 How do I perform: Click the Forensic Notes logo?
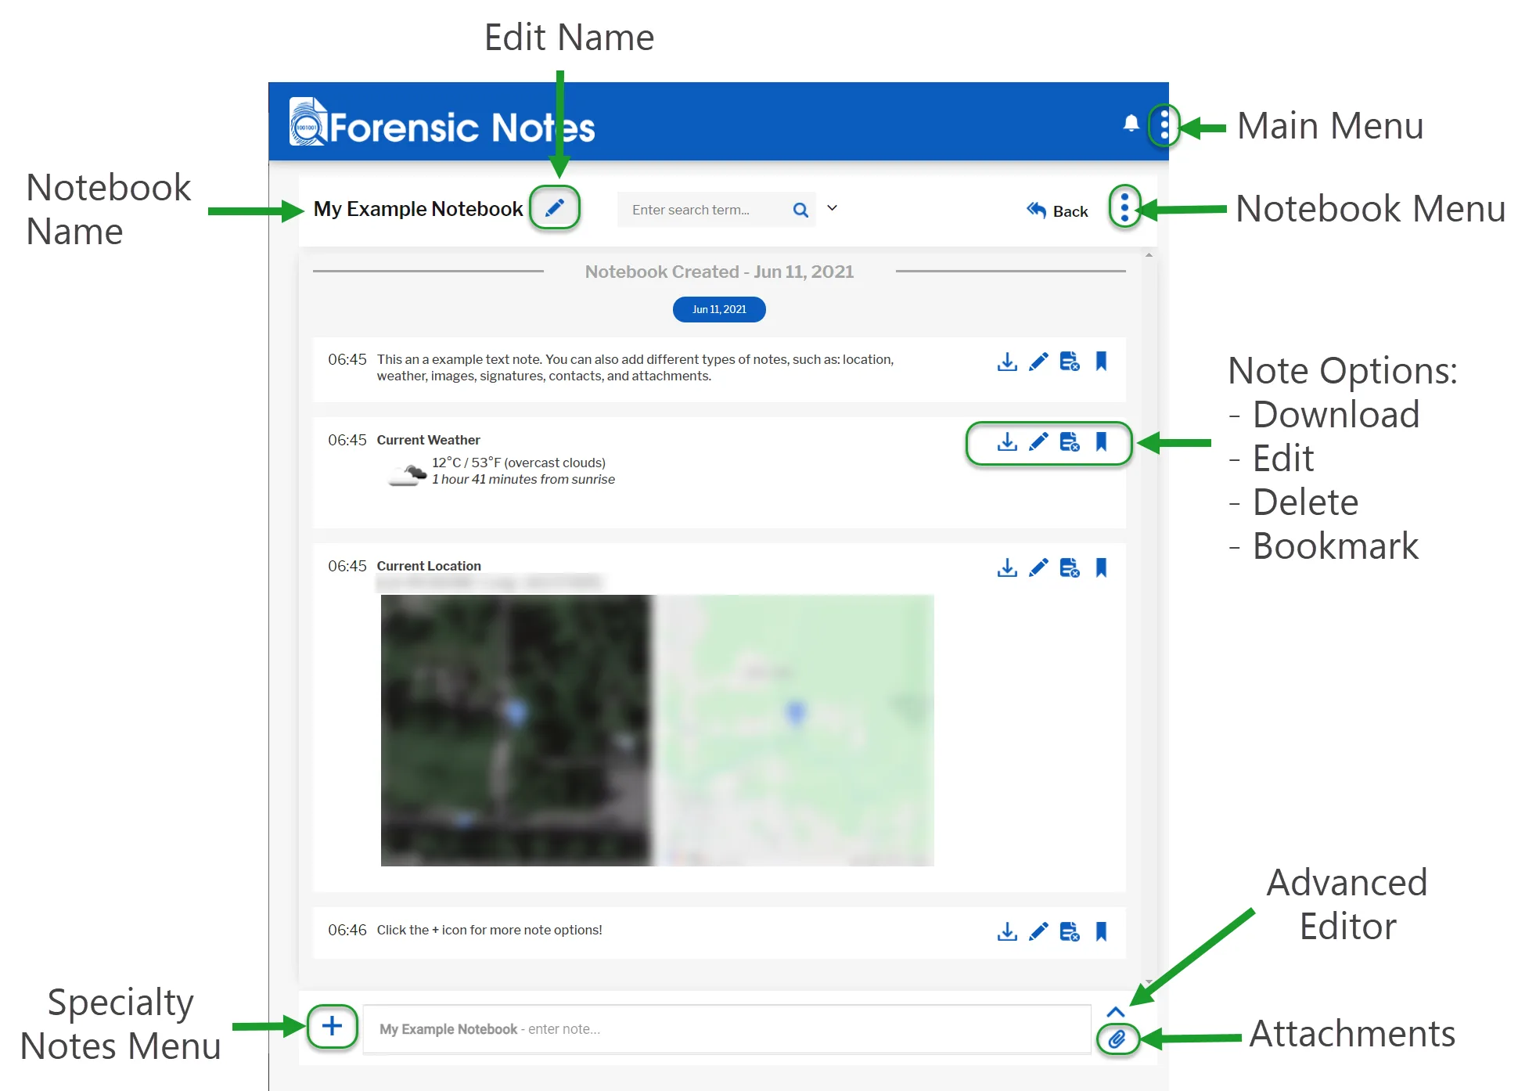click(442, 122)
